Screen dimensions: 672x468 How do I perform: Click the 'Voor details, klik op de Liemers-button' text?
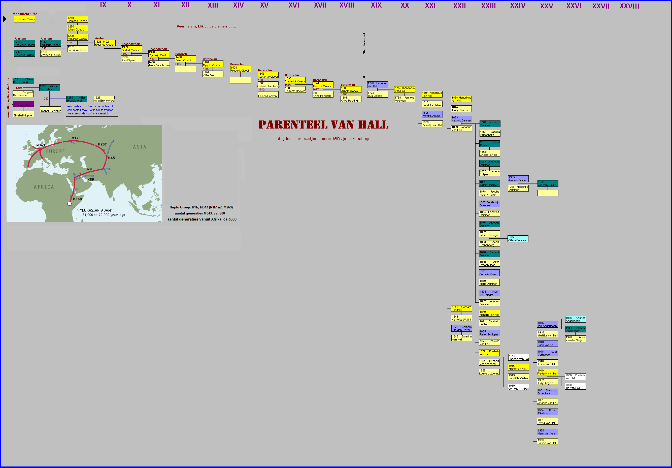click(207, 26)
